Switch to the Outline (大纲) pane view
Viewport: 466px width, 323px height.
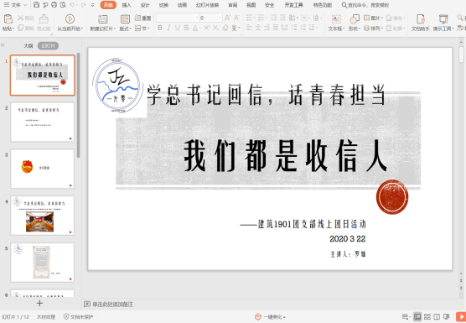click(28, 46)
